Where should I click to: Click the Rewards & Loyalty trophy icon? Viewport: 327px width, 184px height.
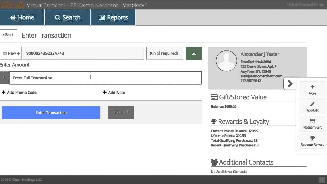click(214, 122)
